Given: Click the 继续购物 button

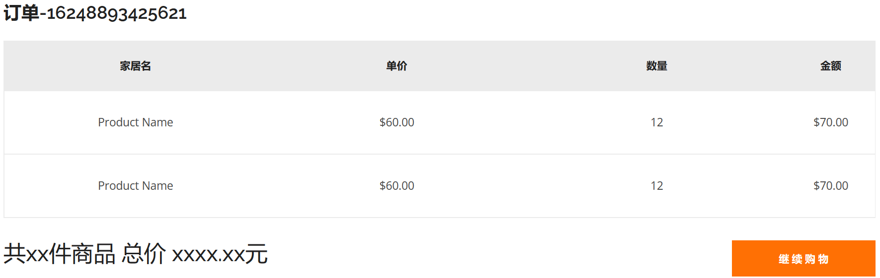Looking at the screenshot, I should pos(803,259).
